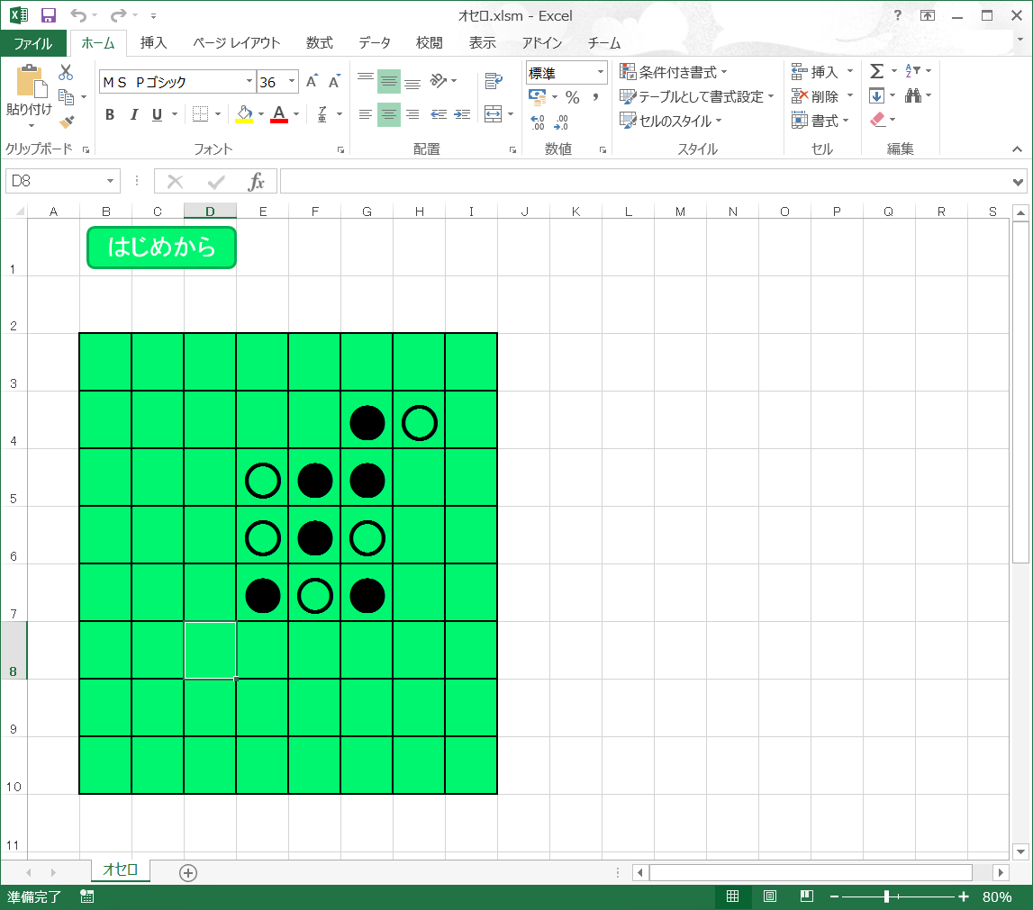
Task: Switch to Page Layout view in status bar
Action: [x=770, y=896]
